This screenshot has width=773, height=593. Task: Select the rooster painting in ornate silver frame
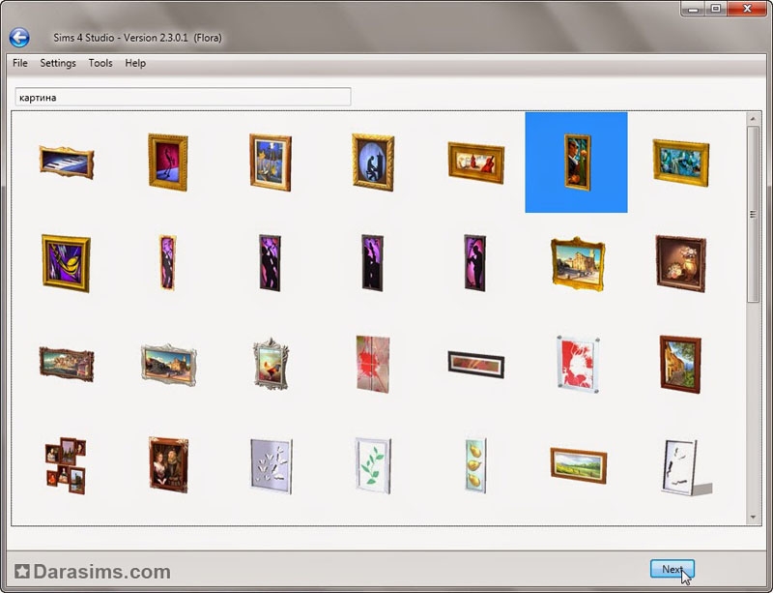[x=271, y=364]
